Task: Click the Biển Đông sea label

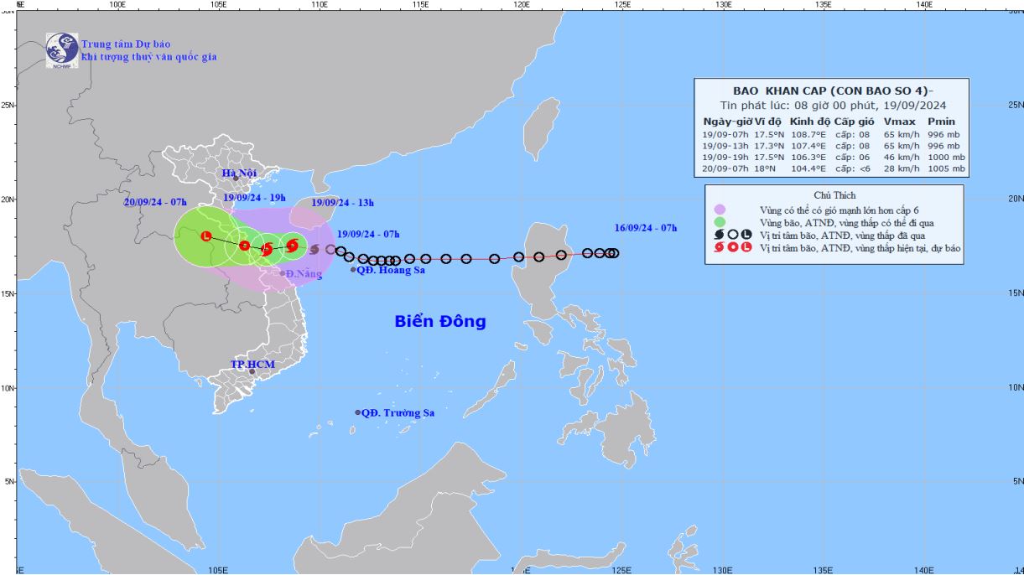Action: (x=440, y=322)
